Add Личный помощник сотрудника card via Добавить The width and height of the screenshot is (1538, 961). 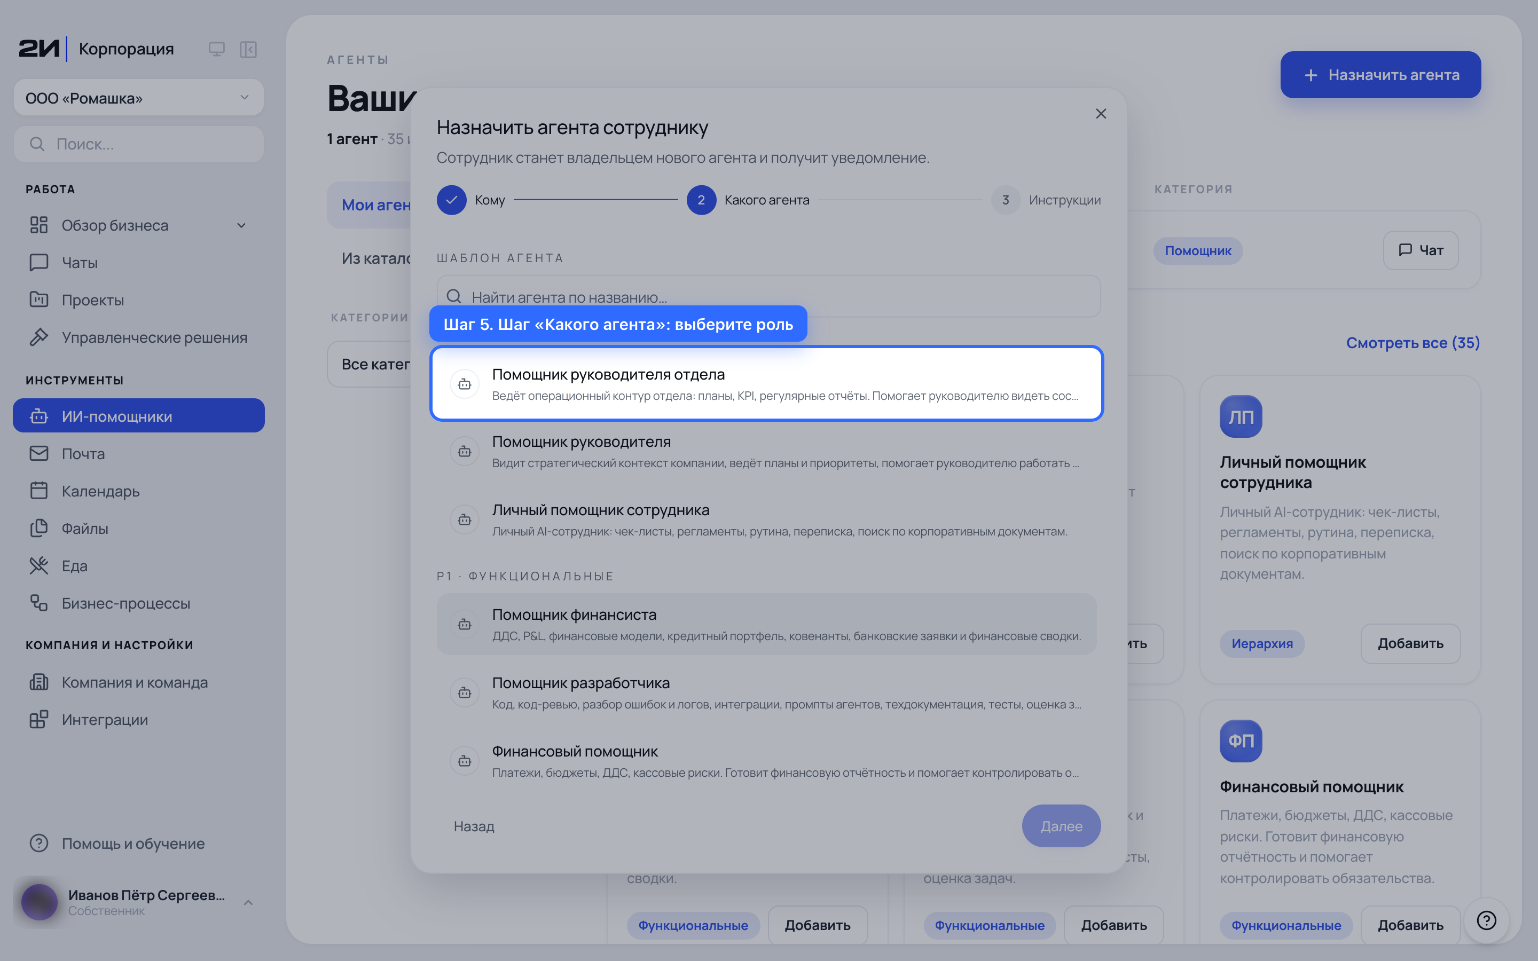[x=1411, y=644]
